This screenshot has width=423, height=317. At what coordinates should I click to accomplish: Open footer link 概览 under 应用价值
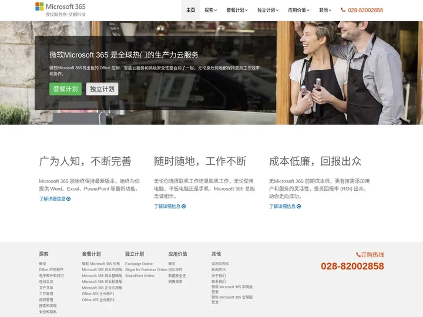[172, 264]
